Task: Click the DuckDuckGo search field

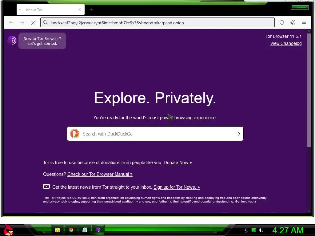Action: [x=155, y=134]
